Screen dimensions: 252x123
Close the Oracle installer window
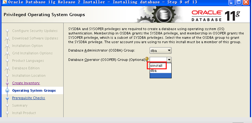[246, 2]
